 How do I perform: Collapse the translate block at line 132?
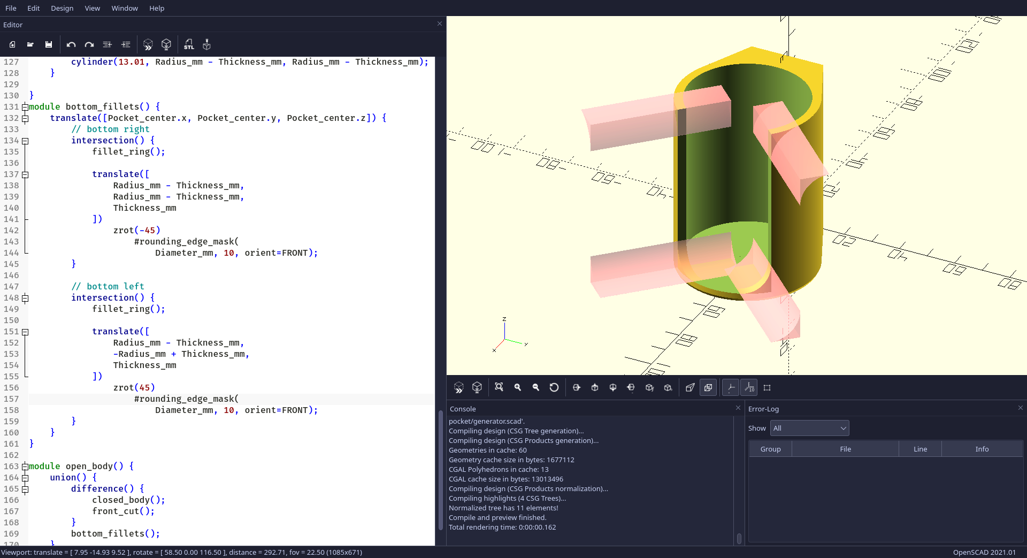tap(25, 118)
